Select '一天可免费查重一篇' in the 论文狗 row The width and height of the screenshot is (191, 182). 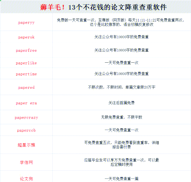121,178
